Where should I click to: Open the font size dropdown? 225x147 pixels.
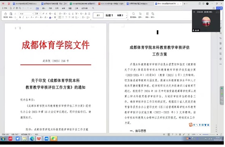[x=38, y=14]
